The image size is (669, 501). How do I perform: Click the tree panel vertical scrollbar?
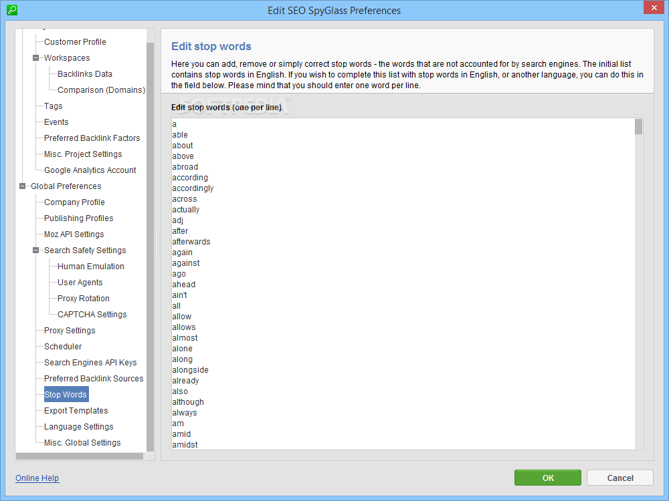(150, 247)
